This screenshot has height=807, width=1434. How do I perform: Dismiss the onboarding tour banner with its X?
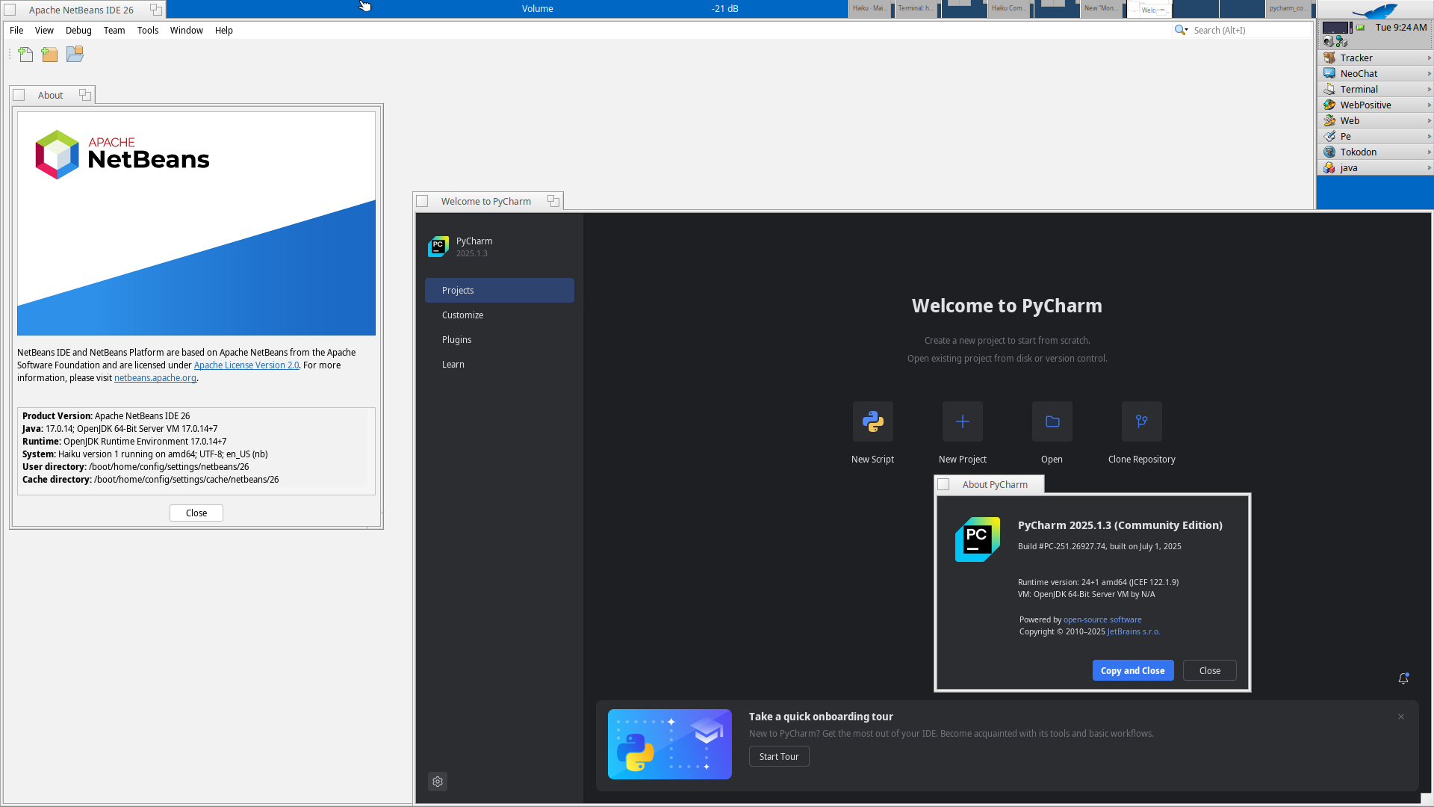1401,717
